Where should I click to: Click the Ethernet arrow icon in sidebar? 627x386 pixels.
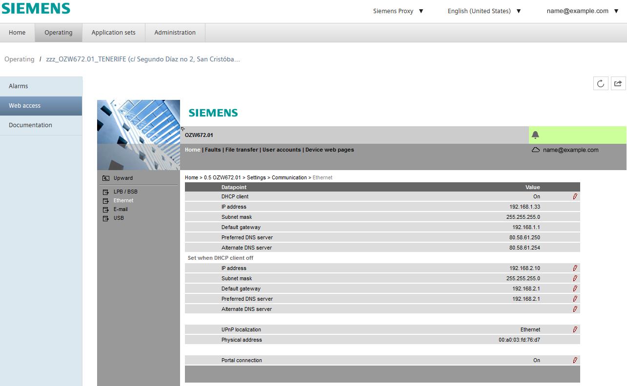coord(105,201)
